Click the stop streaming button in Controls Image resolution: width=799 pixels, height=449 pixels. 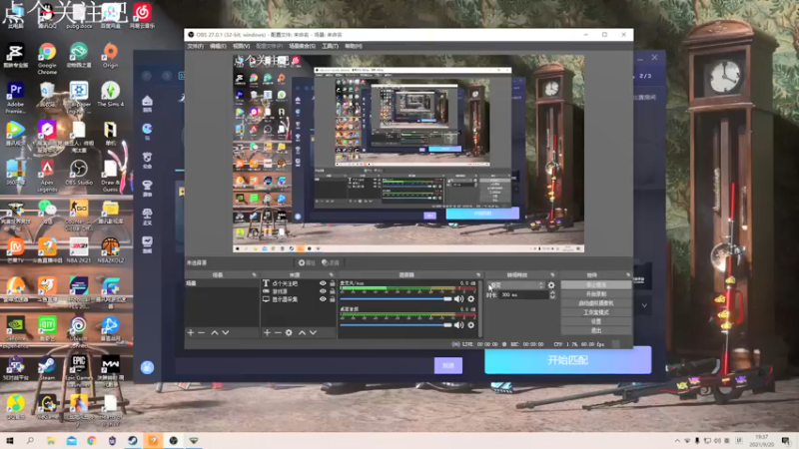[x=595, y=285]
